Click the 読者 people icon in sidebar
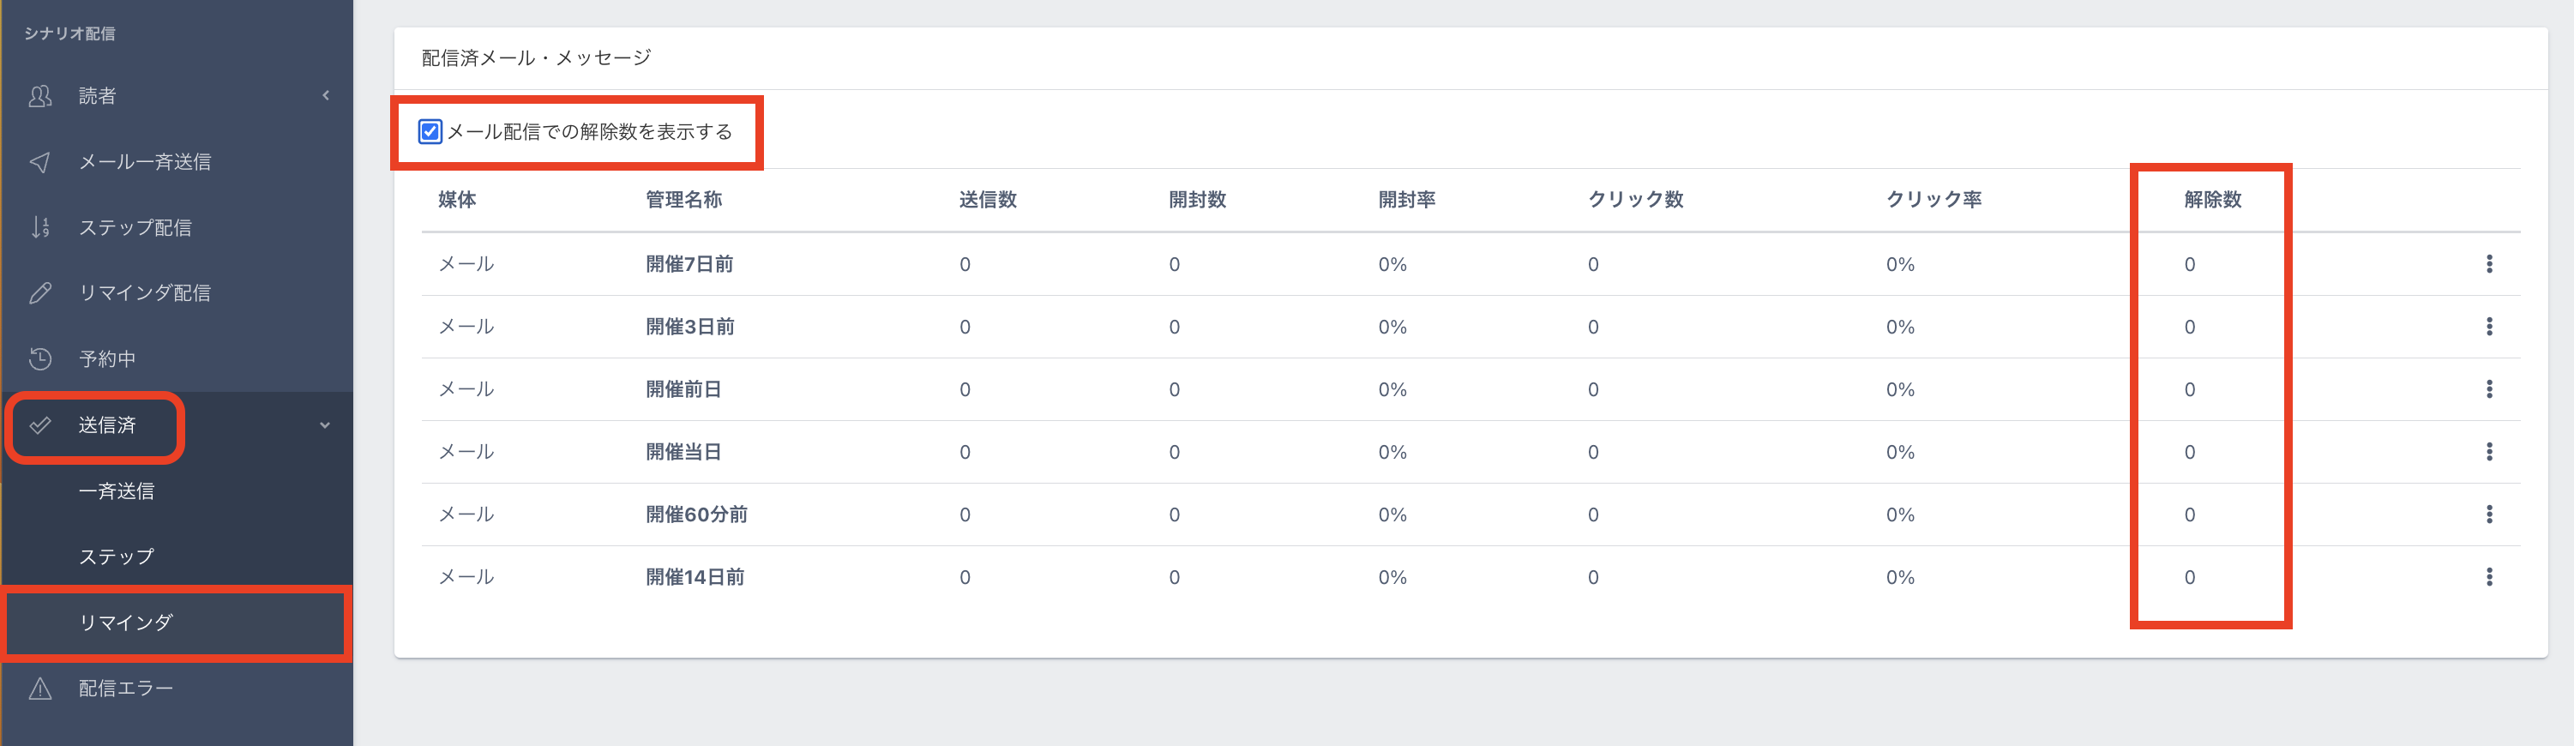The image size is (2574, 746). click(40, 96)
